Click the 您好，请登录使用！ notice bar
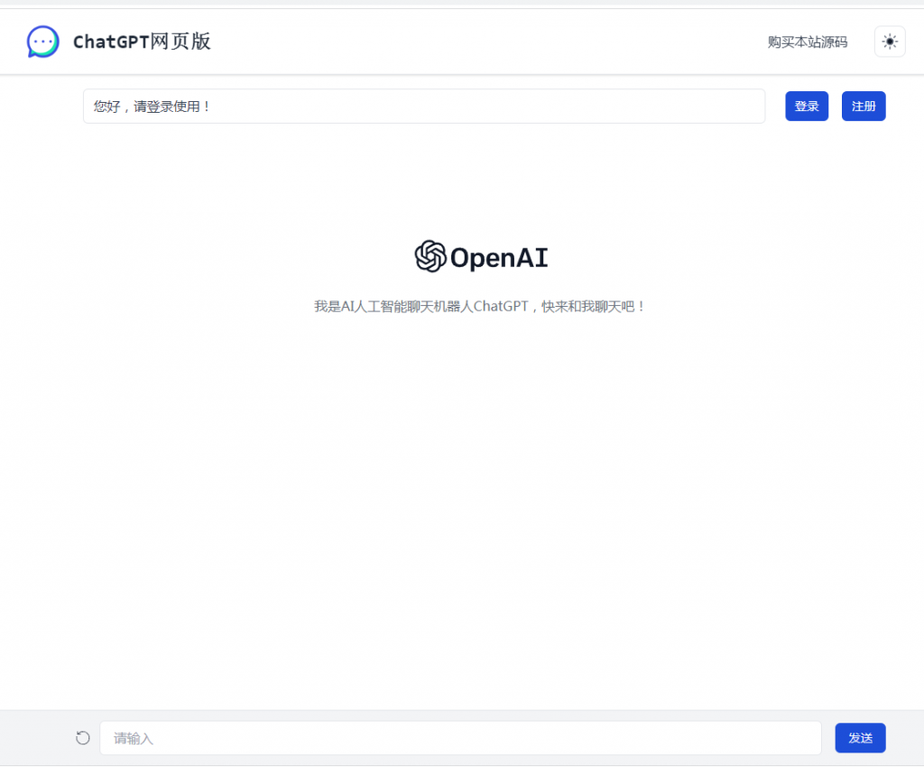Viewport: 924px width, 767px height. 424,106
